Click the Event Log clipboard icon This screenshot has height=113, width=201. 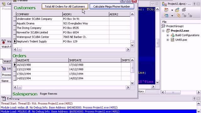pos(3,98)
